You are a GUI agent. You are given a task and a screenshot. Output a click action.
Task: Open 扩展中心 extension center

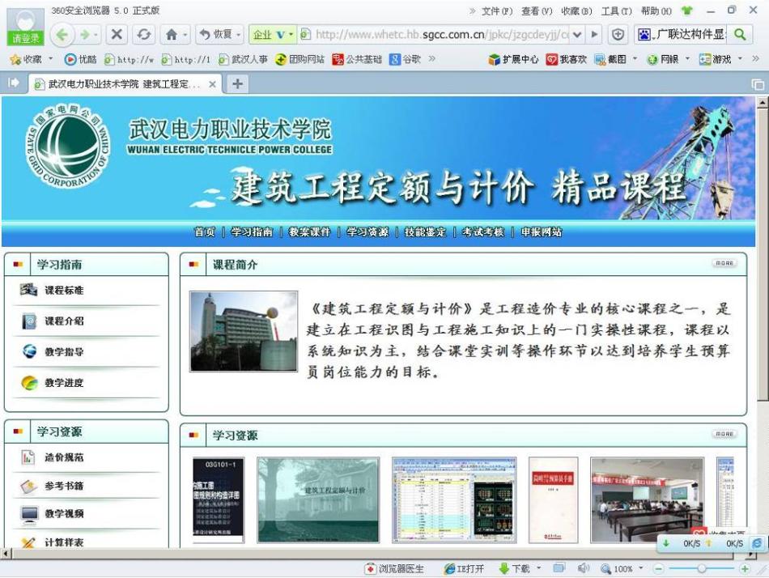click(513, 59)
